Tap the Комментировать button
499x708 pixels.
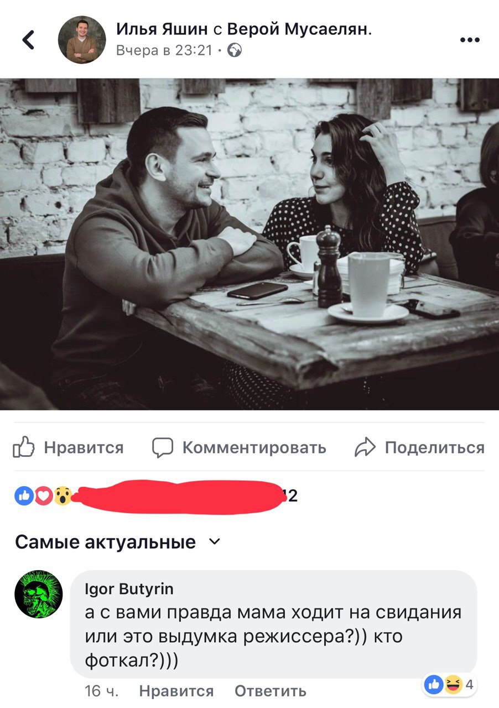[x=239, y=447]
